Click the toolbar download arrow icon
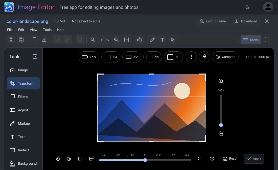Viewport: 278px width, 170px height. (44, 40)
